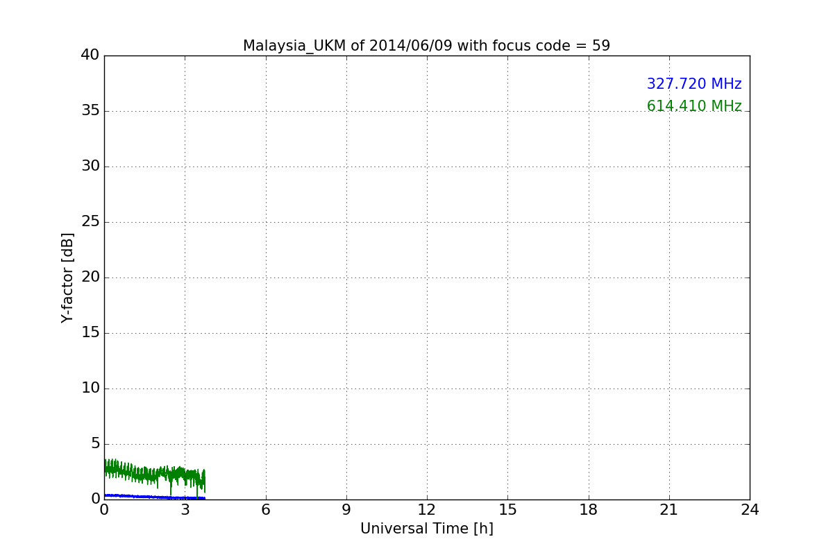The height and width of the screenshot is (555, 833).
Task: Click the x-axis tick label '18'
Action: tap(589, 510)
